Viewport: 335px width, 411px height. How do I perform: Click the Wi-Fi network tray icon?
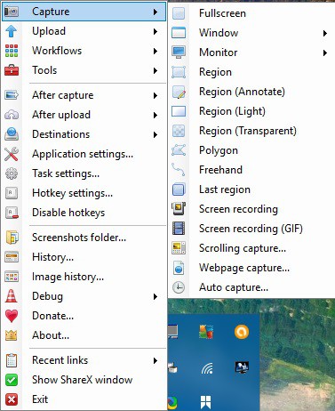207,368
